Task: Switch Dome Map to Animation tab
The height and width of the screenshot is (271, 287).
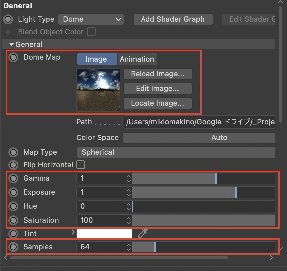Action: click(137, 59)
